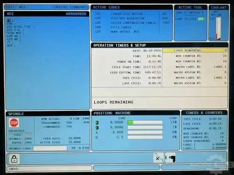234x175 pixels.
Task: Click the LABEL 2 row in Timers & Counters
Action: pos(205,148)
